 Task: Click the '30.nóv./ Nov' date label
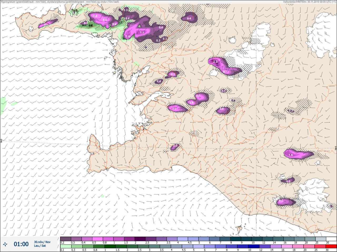tap(42, 242)
